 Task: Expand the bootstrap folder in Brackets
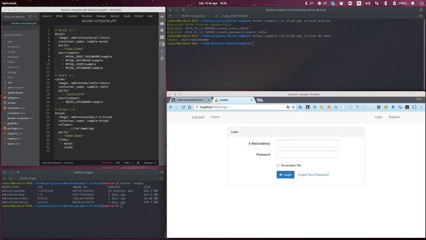coord(13,47)
